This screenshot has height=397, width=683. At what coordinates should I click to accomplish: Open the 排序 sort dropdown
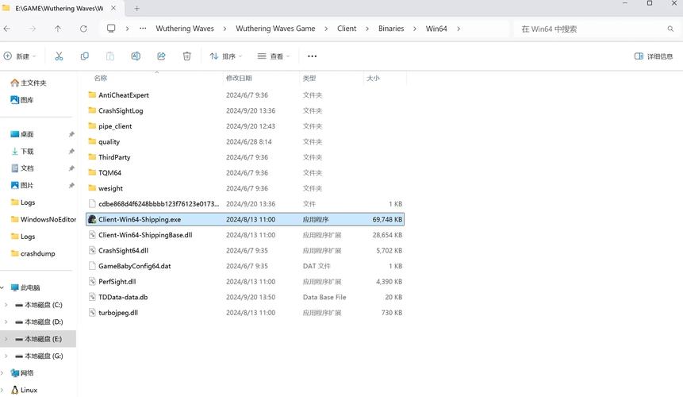[225, 56]
